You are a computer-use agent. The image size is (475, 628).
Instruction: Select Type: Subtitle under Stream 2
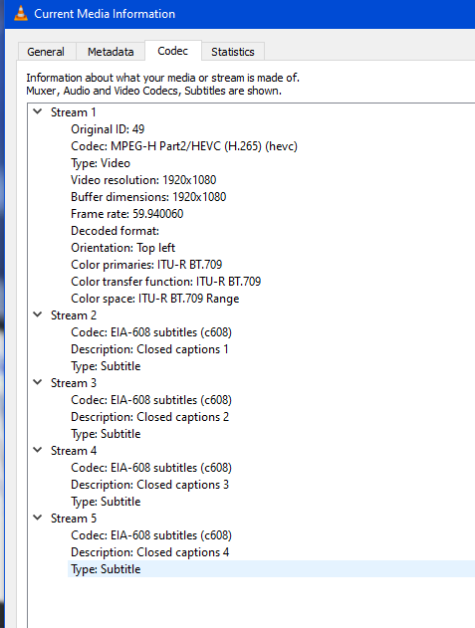106,366
